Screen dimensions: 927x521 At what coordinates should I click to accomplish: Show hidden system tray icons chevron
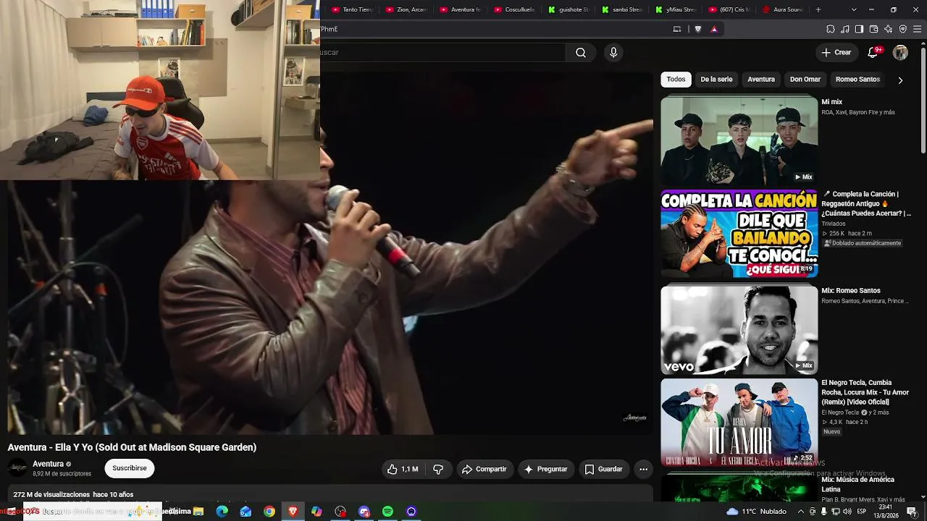tap(801, 512)
